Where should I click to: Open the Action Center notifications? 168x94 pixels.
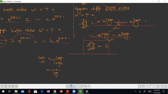tap(164, 91)
